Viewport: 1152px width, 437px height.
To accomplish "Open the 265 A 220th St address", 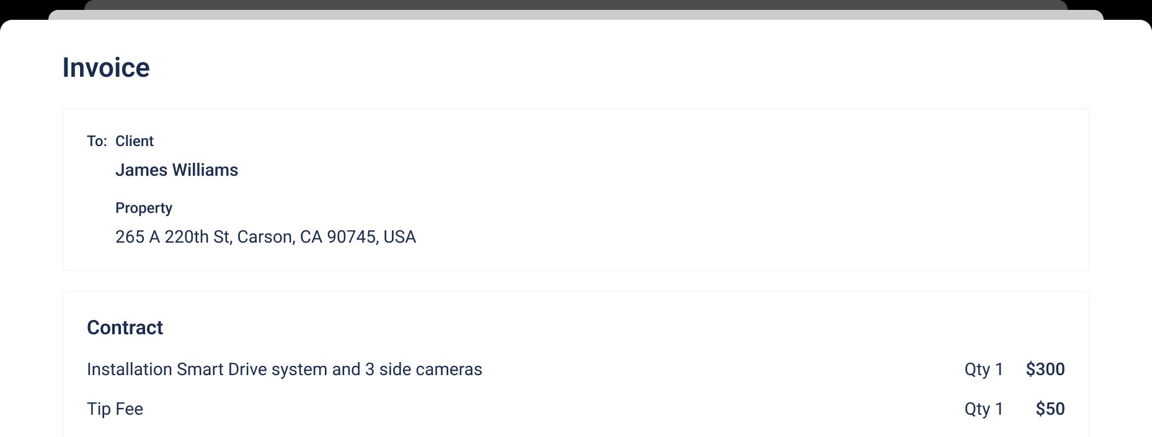I will coord(265,237).
